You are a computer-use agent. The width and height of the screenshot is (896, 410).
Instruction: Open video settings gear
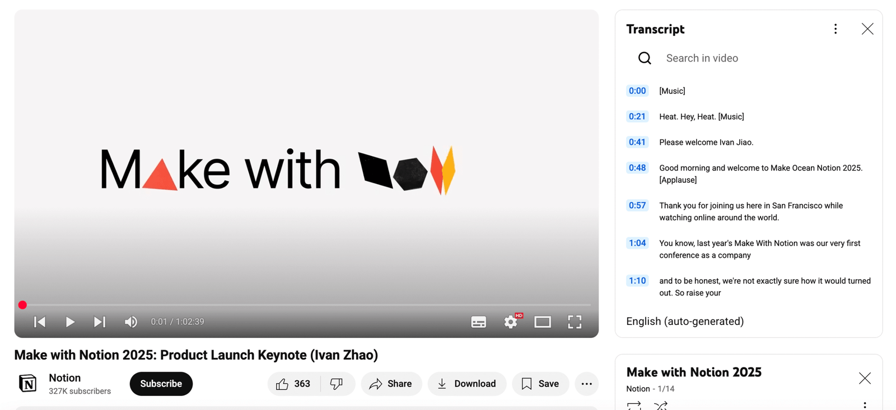point(510,322)
